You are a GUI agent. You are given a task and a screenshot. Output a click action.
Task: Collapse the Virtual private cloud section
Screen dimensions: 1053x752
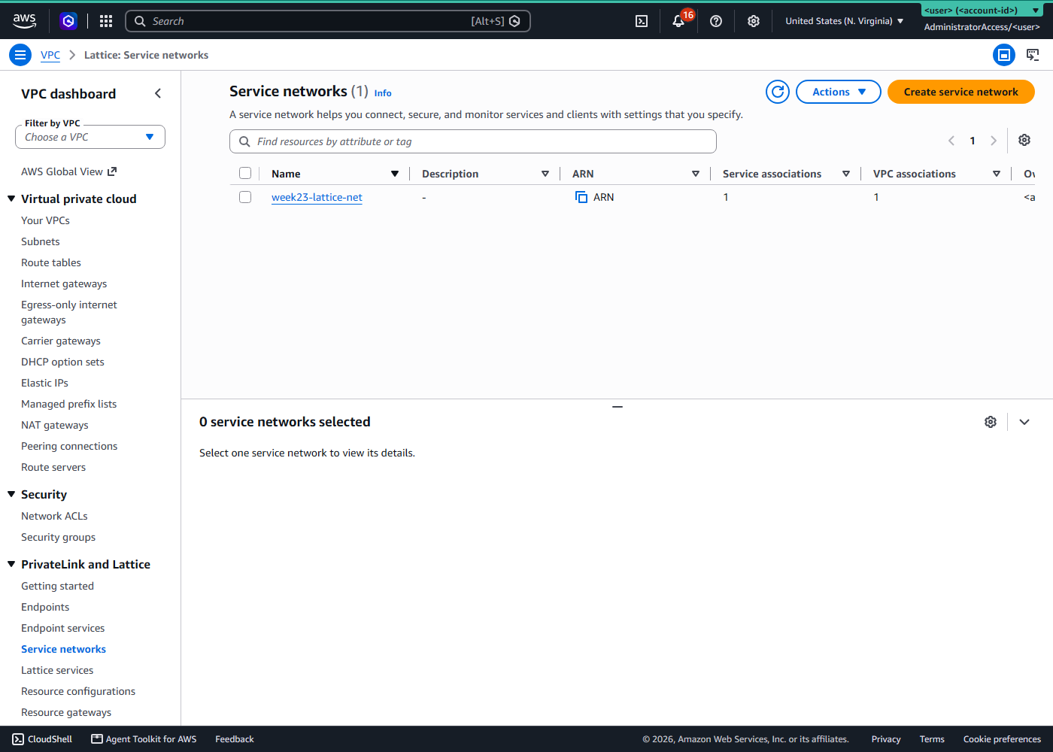pos(11,199)
